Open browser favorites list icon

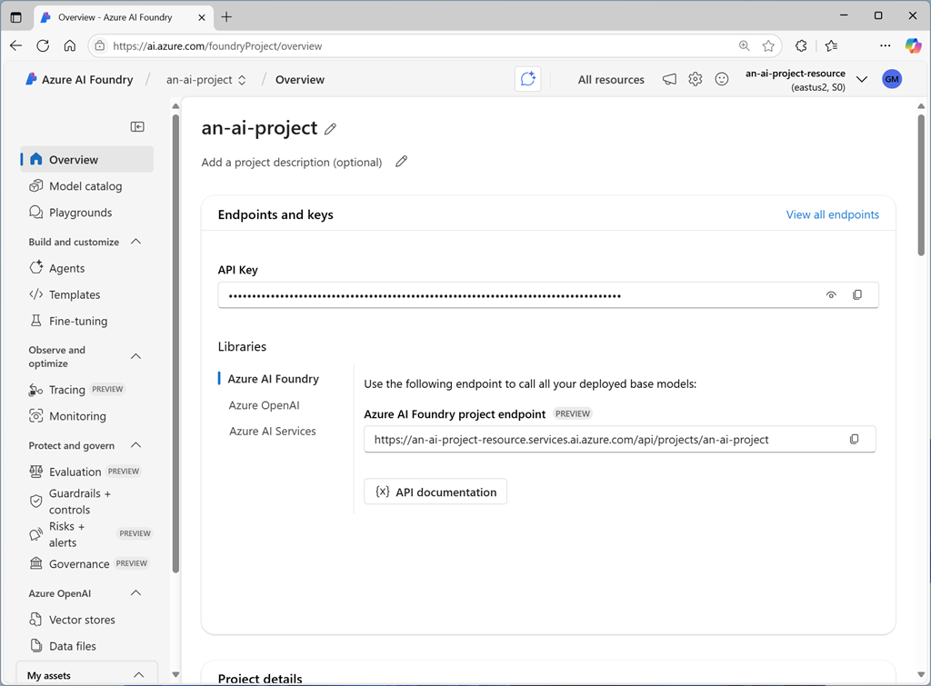[x=831, y=45]
